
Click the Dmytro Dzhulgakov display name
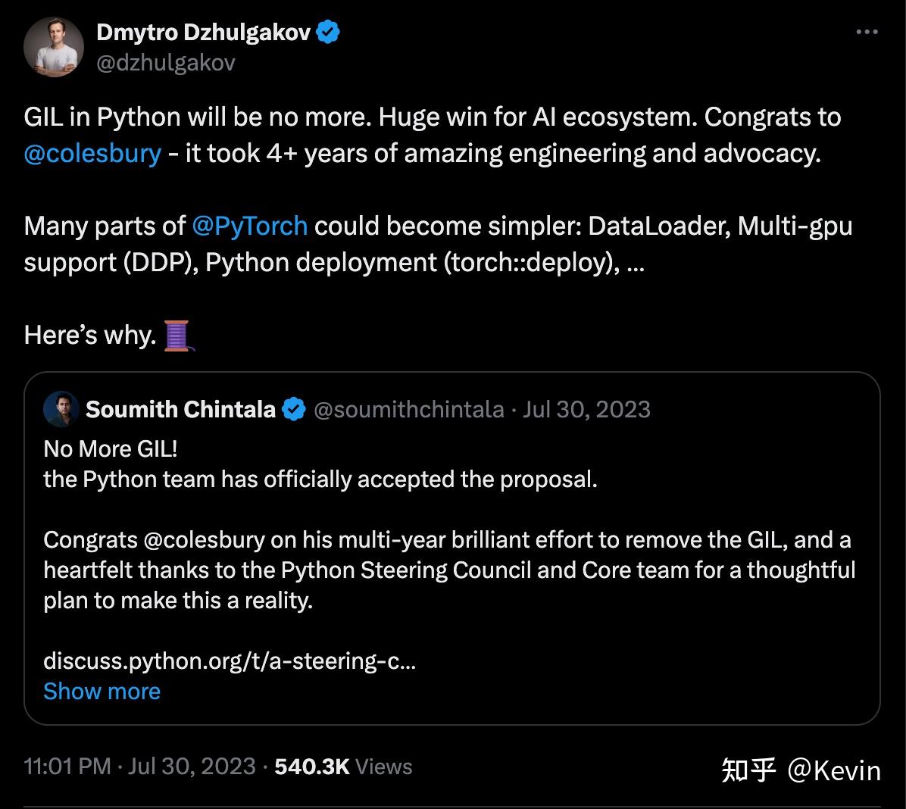[x=205, y=30]
